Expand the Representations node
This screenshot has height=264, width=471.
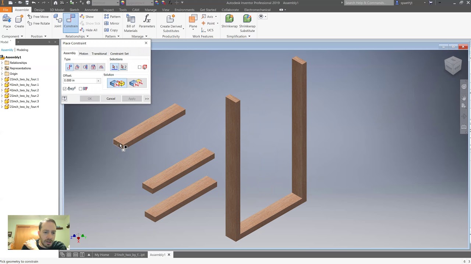2,68
